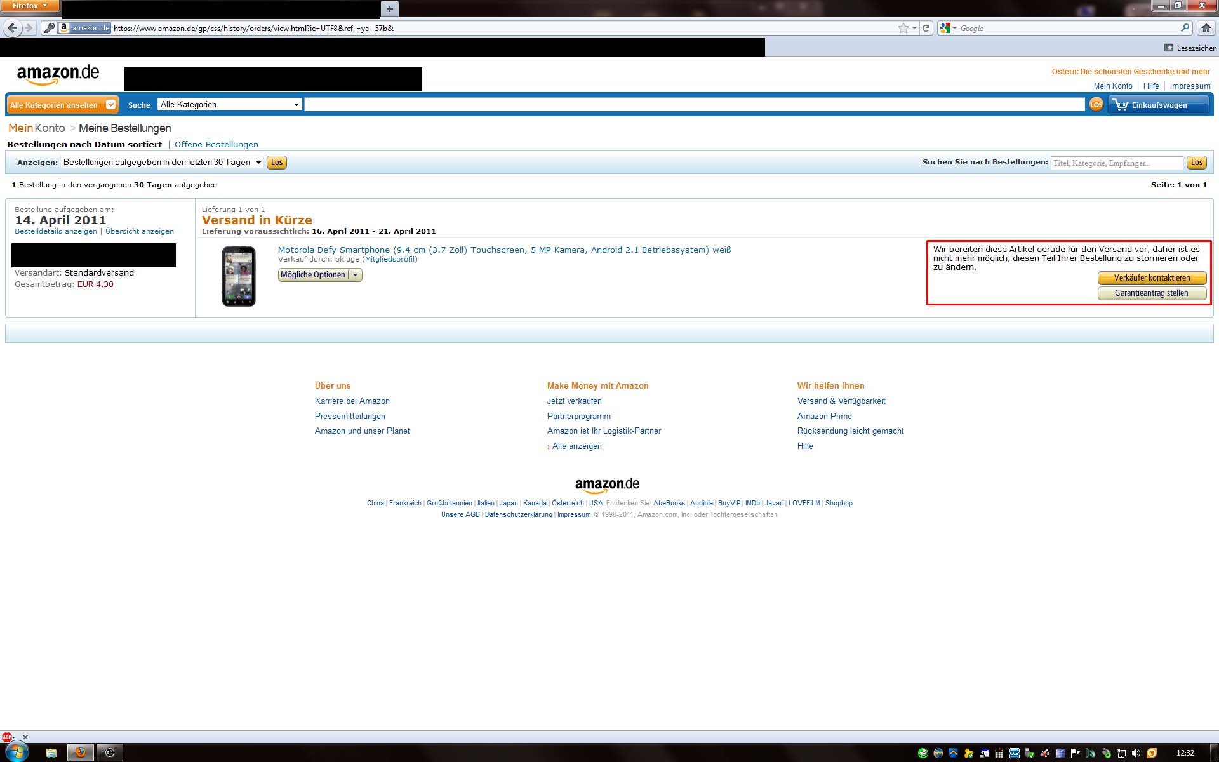Open Rücksendung leicht gemacht footer link
Screen dimensions: 1219x762
tap(851, 431)
